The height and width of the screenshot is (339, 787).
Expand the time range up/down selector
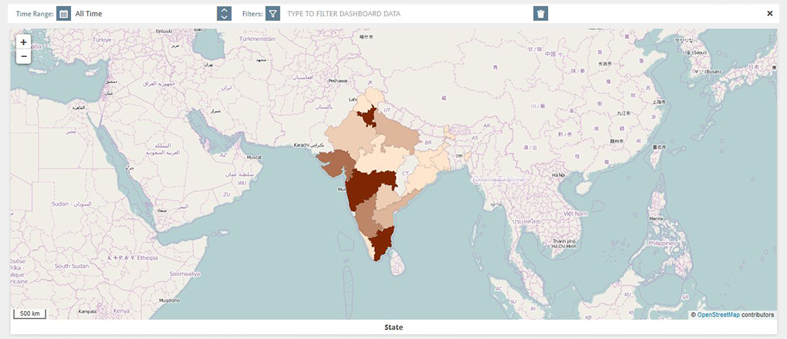click(x=224, y=14)
